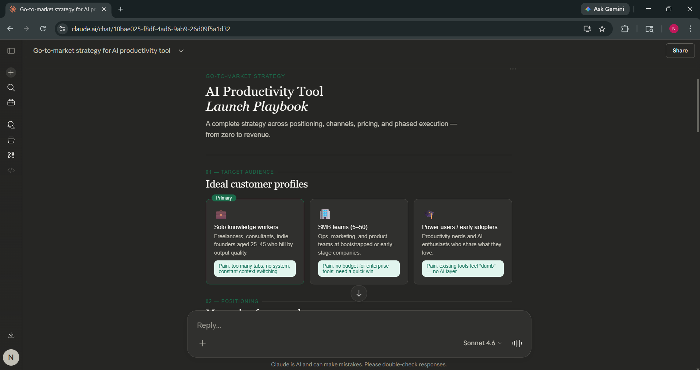Click the Reply input field

pyautogui.click(x=359, y=325)
